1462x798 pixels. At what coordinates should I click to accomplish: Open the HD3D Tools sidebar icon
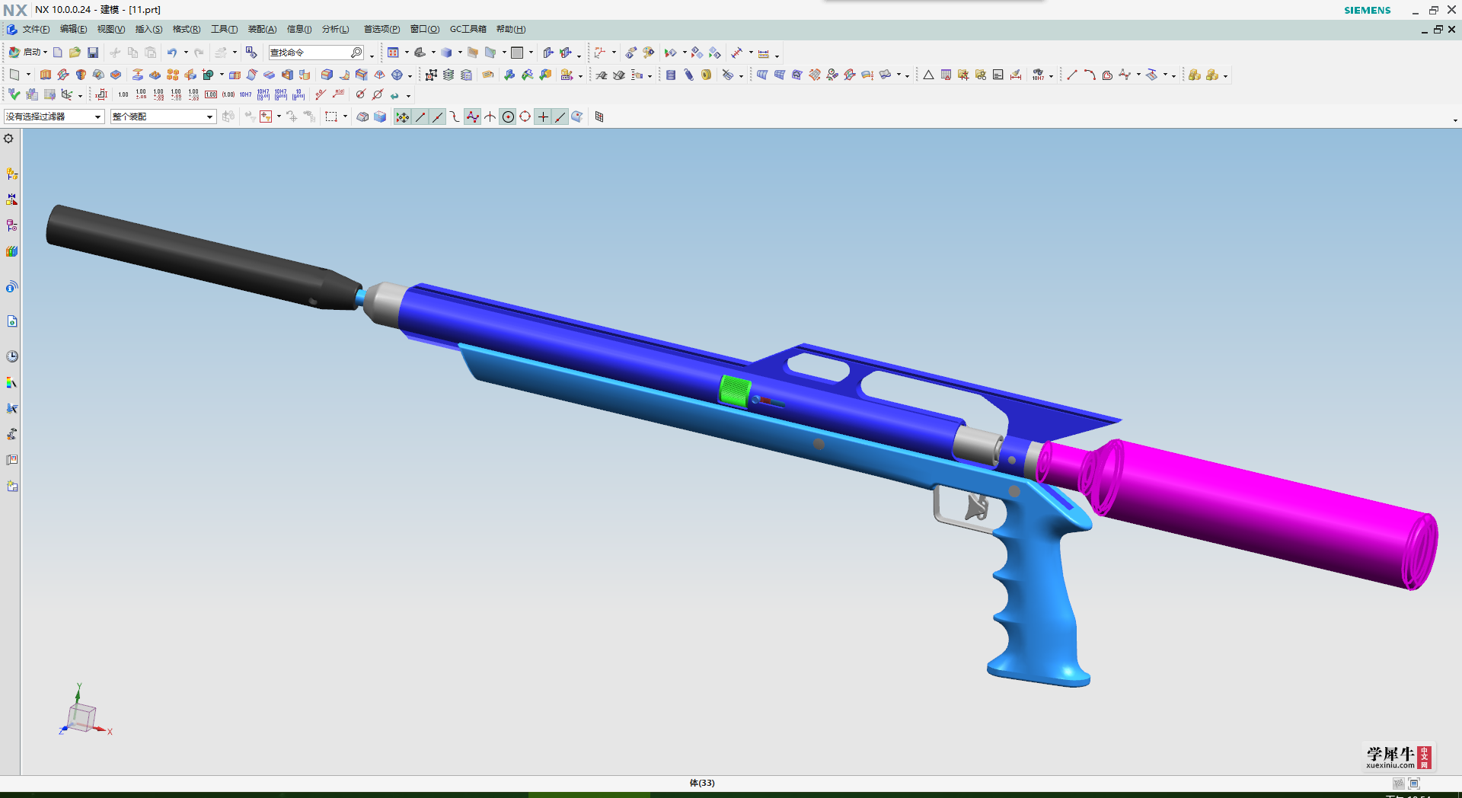pyautogui.click(x=11, y=287)
